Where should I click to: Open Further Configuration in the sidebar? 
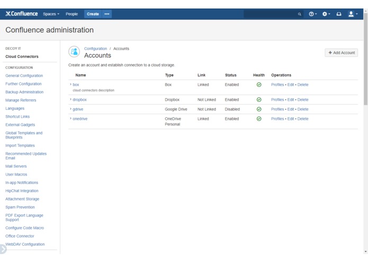pos(23,84)
